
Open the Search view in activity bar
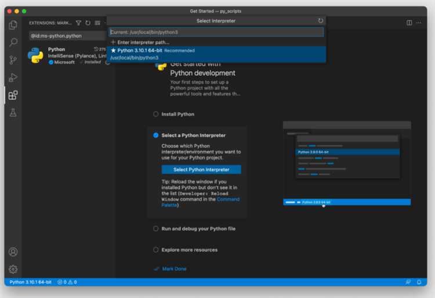point(13,42)
